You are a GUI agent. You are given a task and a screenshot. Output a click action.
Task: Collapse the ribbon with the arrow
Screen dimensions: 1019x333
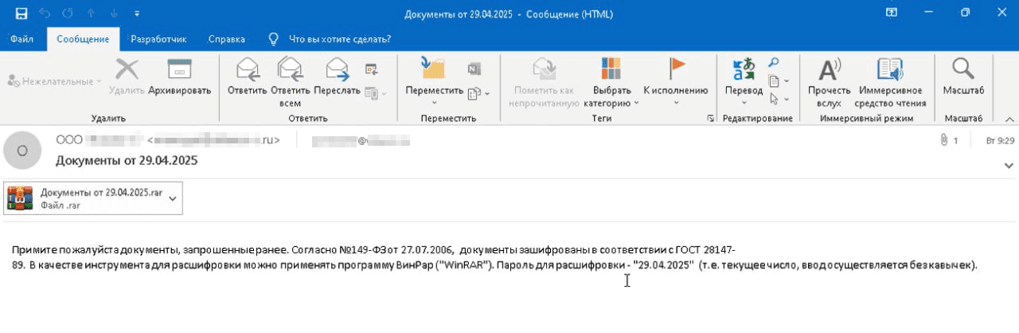coord(1009,119)
